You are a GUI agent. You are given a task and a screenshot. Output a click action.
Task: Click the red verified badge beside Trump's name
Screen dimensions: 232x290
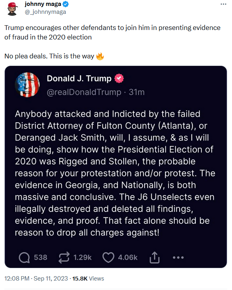click(119, 79)
